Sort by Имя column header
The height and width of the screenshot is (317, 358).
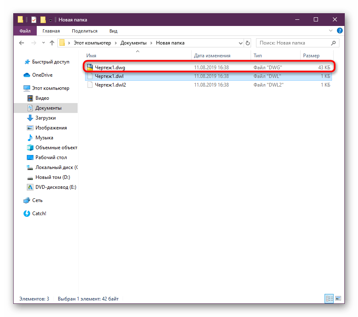click(x=91, y=56)
